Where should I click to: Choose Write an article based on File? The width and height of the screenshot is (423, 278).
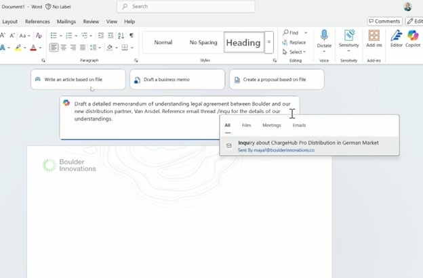point(78,79)
